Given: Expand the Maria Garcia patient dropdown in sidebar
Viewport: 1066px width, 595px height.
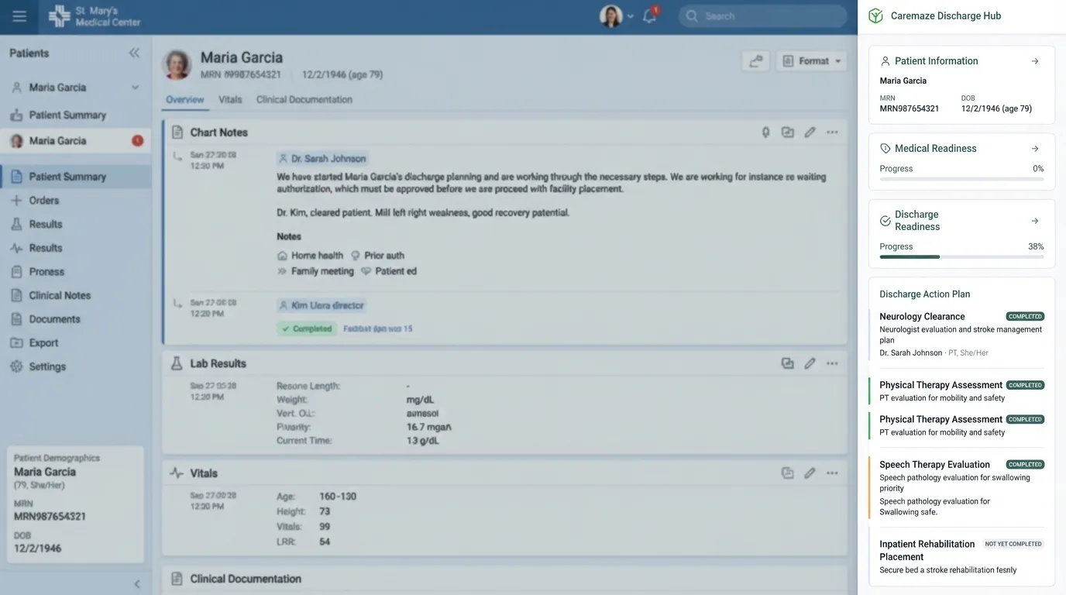Looking at the screenshot, I should [135, 87].
